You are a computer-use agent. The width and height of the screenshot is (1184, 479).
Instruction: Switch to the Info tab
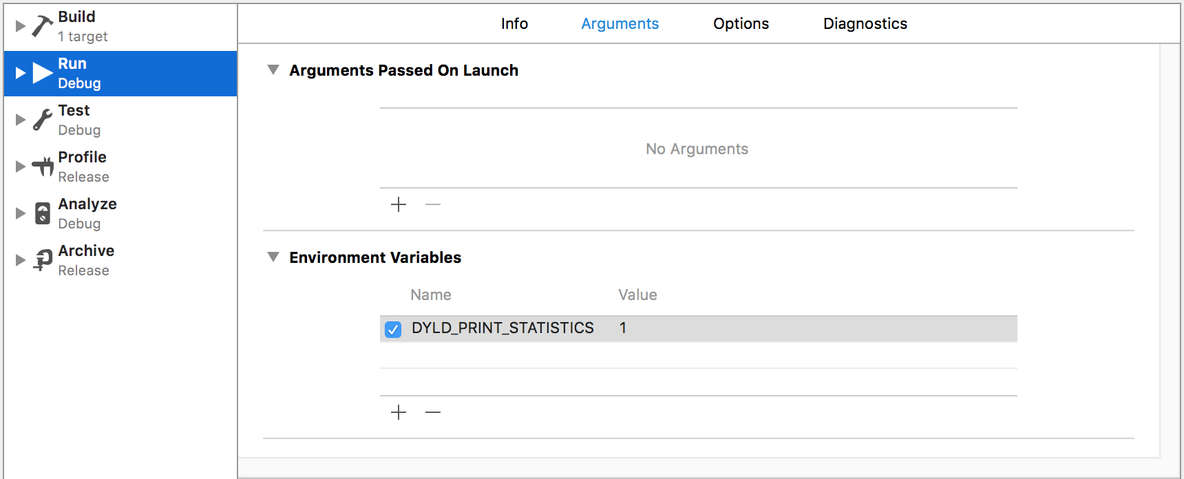click(x=514, y=23)
